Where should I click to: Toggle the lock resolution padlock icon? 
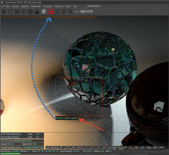(x=37, y=11)
